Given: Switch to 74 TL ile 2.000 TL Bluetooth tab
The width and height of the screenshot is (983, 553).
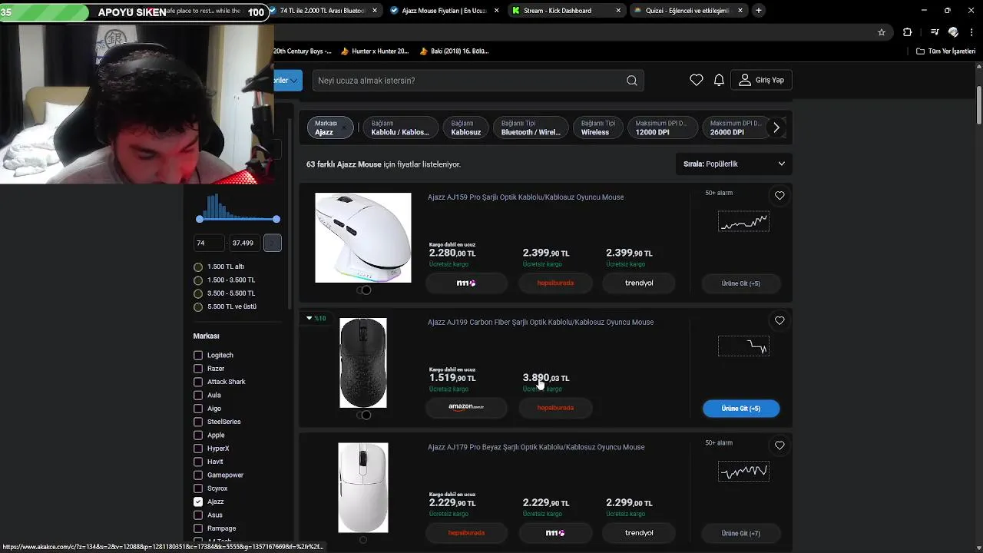Looking at the screenshot, I should click(323, 11).
